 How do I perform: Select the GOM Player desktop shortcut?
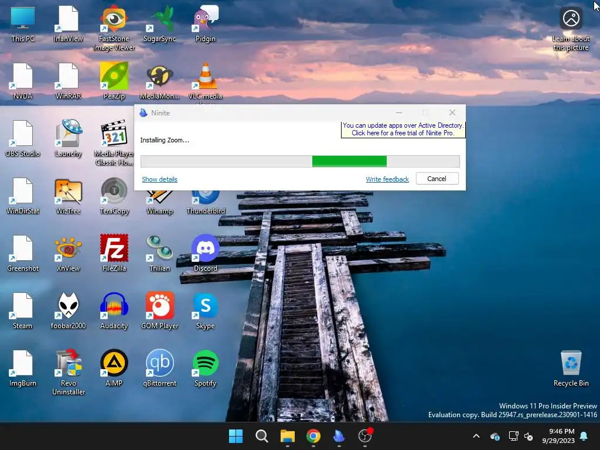[x=159, y=311]
